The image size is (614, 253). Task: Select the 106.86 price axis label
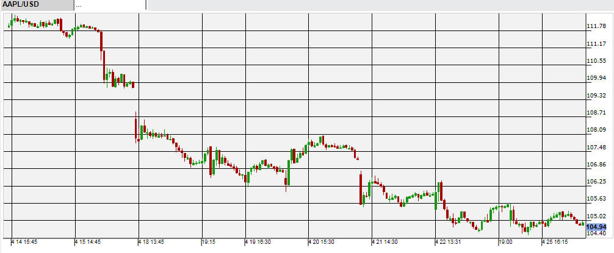pyautogui.click(x=596, y=165)
